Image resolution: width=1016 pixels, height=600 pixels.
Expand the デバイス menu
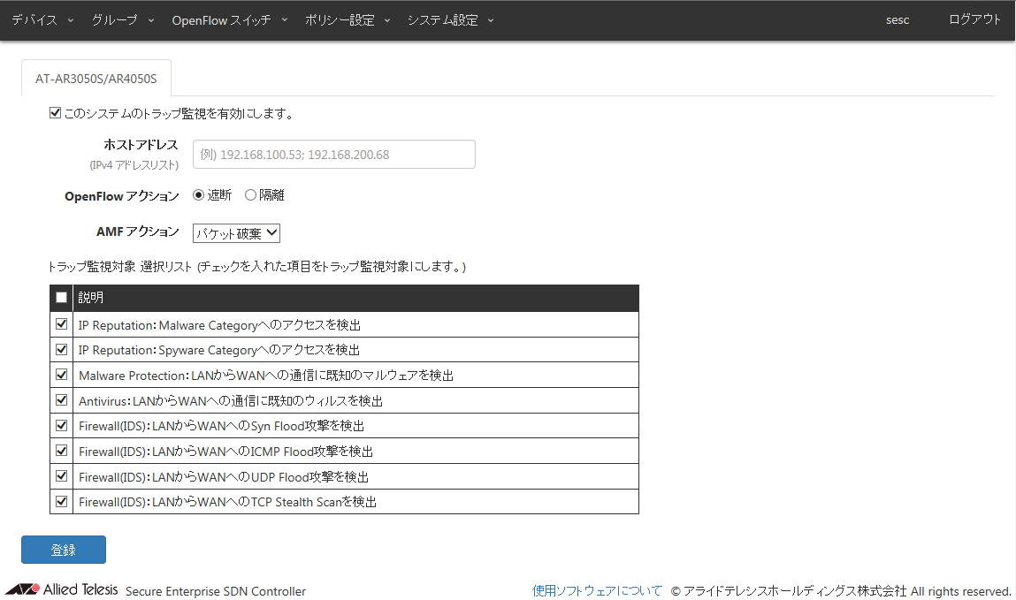pyautogui.click(x=42, y=19)
